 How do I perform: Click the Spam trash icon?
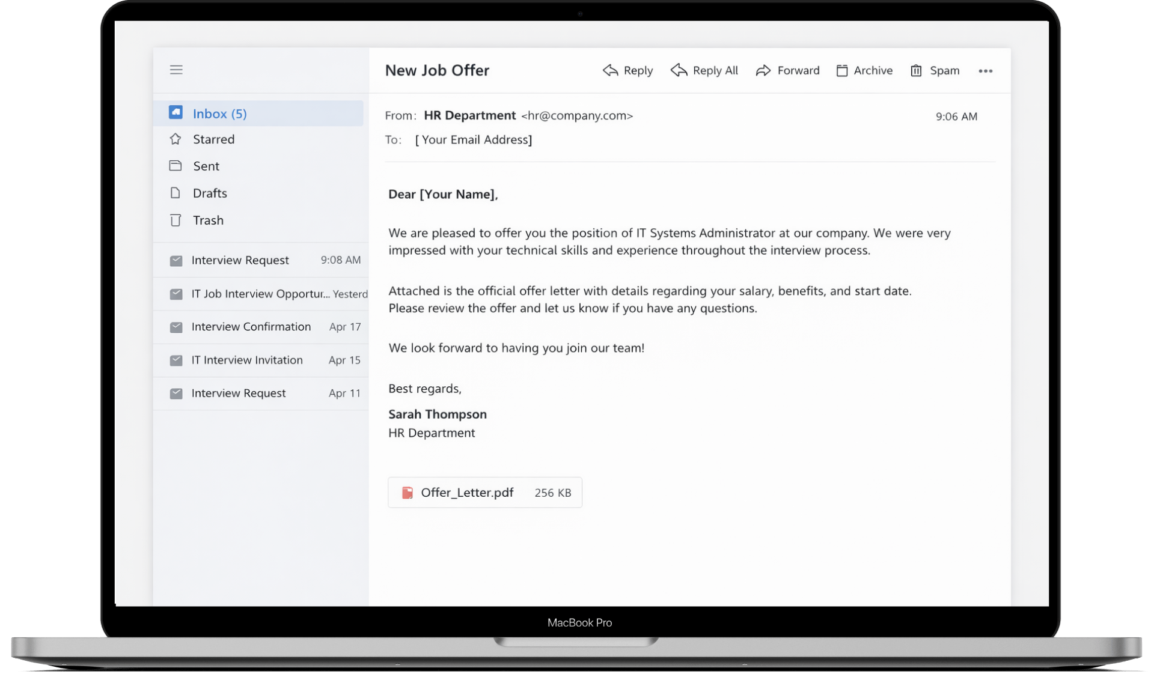click(x=916, y=70)
